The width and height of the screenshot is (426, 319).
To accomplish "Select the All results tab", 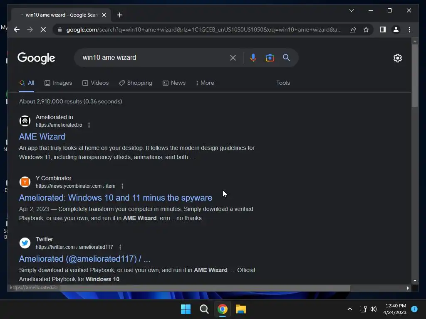I will (27, 83).
